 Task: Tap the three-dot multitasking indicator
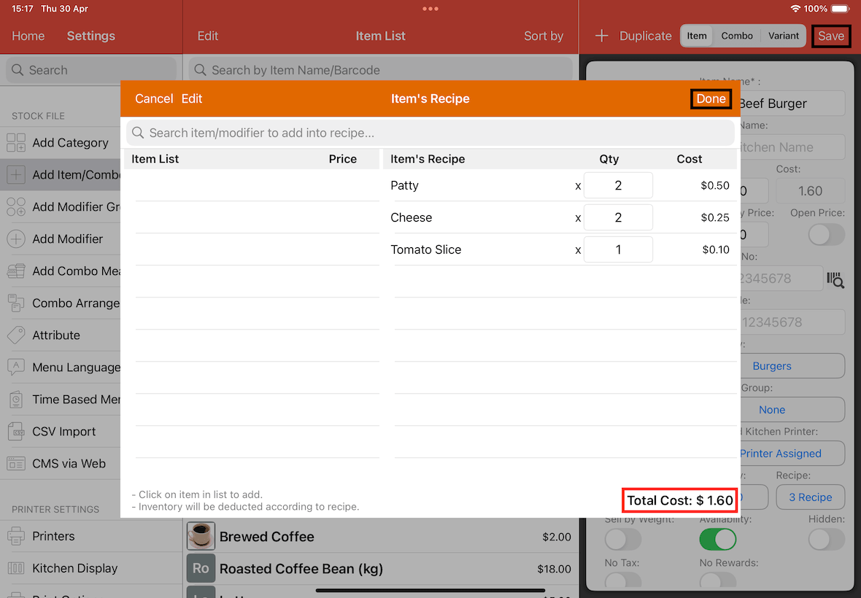(430, 9)
